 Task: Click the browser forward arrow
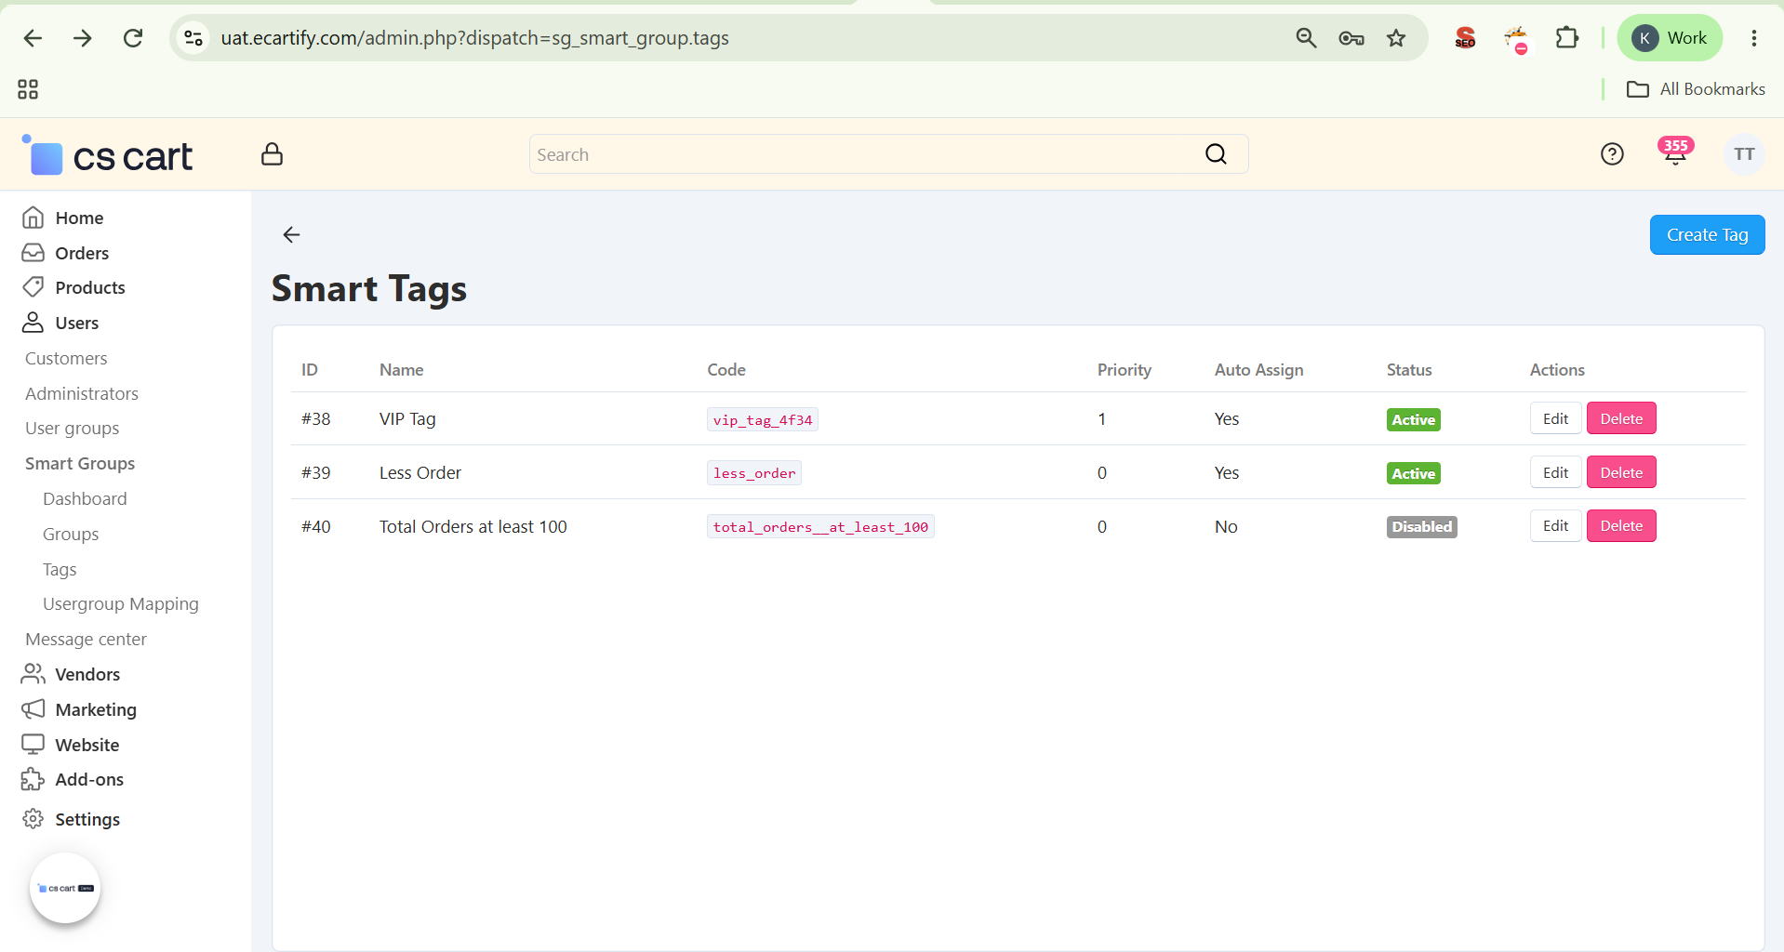point(83,38)
